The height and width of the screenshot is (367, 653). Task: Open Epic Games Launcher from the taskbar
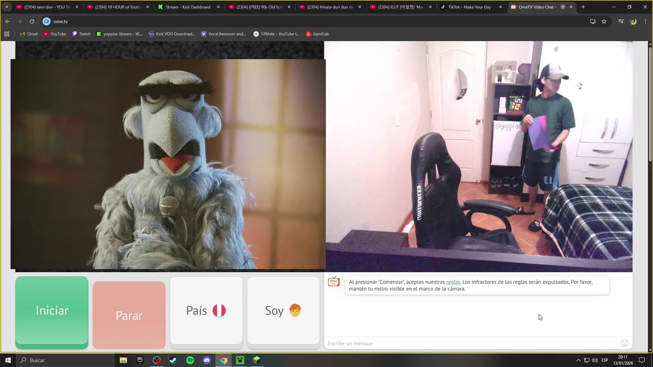[x=140, y=360]
